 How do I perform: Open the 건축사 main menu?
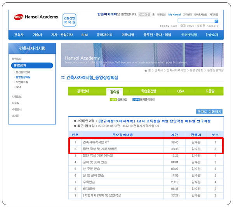pyautogui.click(x=19, y=35)
